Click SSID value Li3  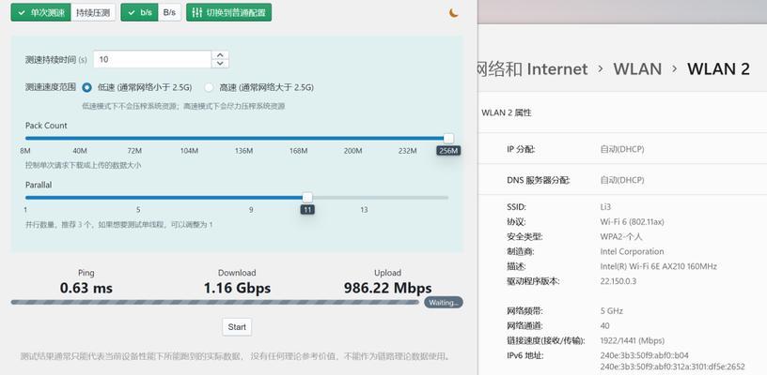(605, 207)
